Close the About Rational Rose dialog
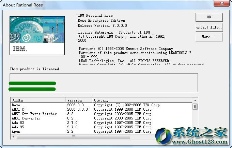Screen dimensions: 232x148 click(222, 4)
